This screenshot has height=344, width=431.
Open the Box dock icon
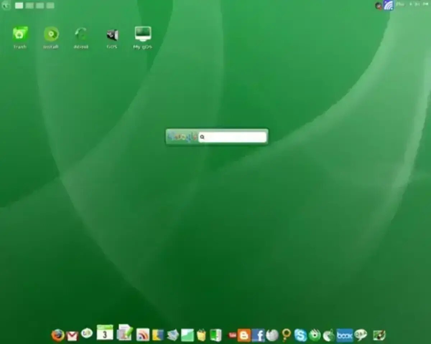pyautogui.click(x=345, y=335)
